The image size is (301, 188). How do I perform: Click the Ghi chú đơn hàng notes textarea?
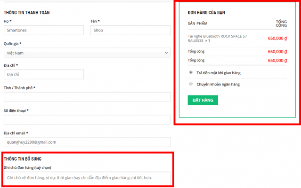pyautogui.click(x=87, y=179)
